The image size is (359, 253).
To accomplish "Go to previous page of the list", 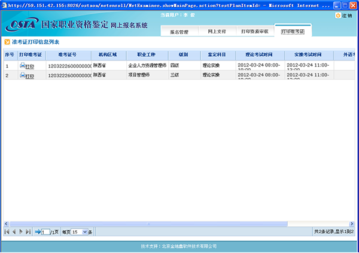I will [x=14, y=231].
